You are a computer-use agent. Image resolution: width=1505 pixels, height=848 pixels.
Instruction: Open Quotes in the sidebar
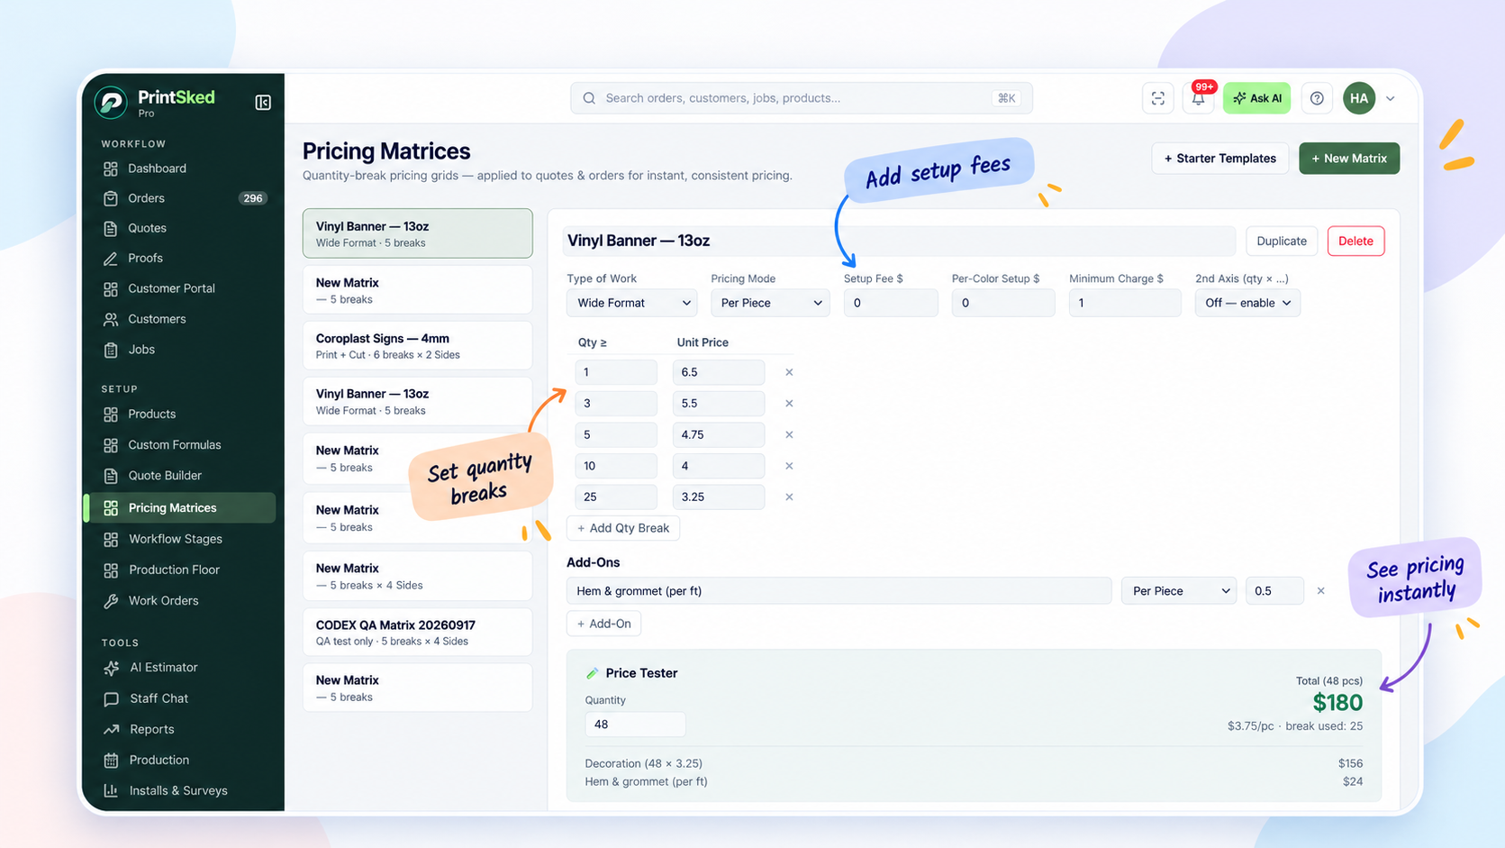click(181, 228)
